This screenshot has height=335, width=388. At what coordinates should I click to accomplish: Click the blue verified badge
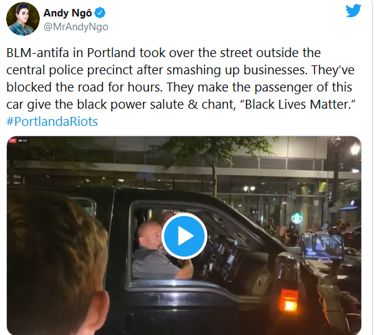pos(100,13)
